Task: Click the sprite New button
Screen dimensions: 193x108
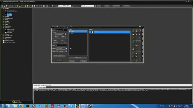Action: tap(56, 37)
